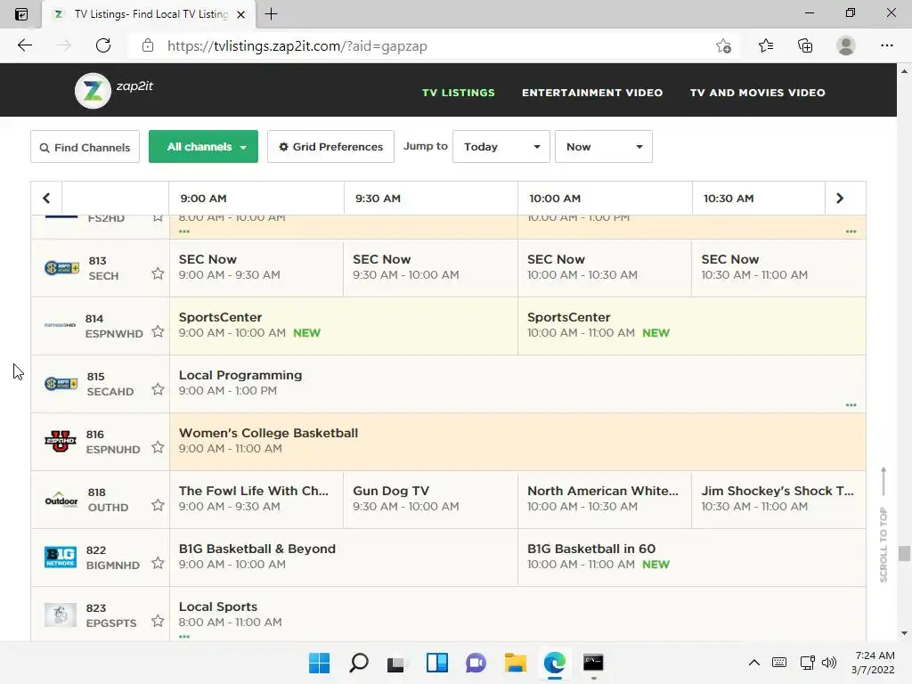This screenshot has width=912, height=684.
Task: Click ESPNews logo for channel 814
Action: pyautogui.click(x=61, y=325)
